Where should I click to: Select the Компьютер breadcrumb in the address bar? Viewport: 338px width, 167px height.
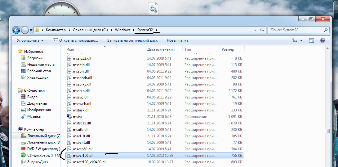(x=56, y=30)
